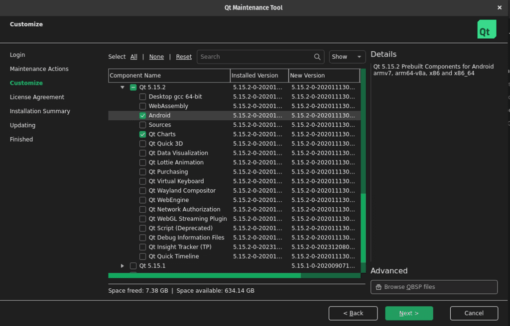Select the Qt Charts row label
This screenshot has width=510, height=326.
click(x=162, y=135)
